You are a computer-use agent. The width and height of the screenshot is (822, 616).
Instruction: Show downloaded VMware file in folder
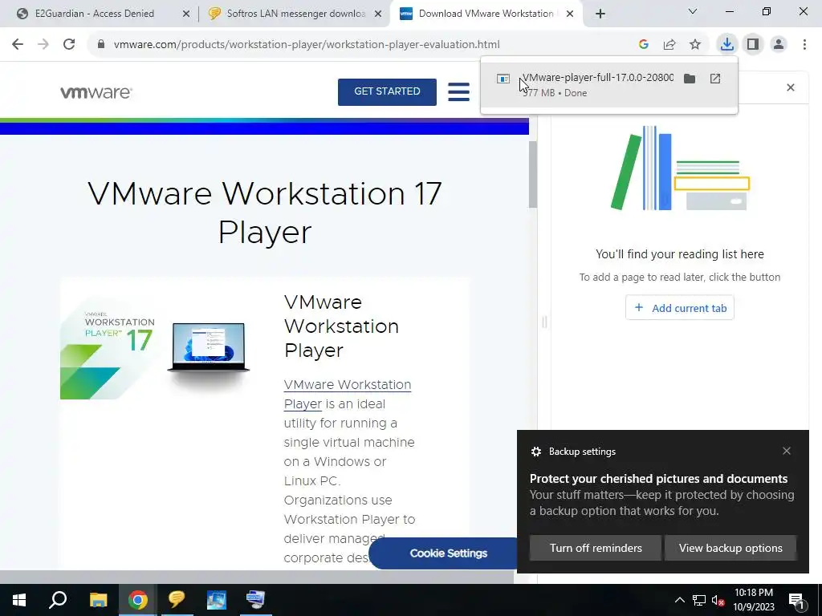coord(690,79)
